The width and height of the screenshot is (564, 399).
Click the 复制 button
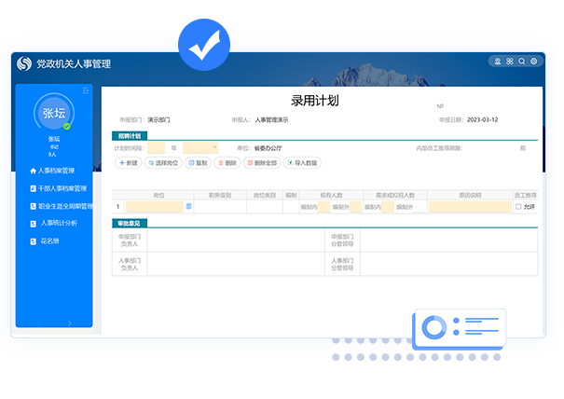(198, 163)
